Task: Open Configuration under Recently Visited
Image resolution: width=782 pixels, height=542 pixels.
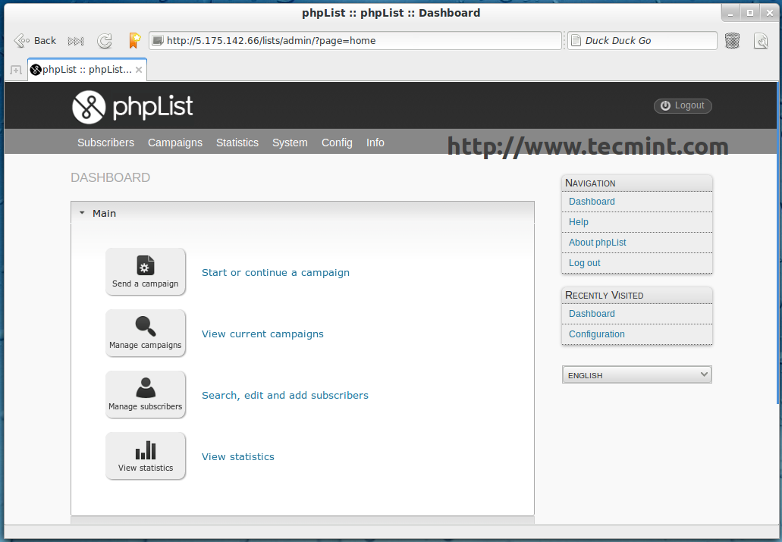Action: pos(597,334)
